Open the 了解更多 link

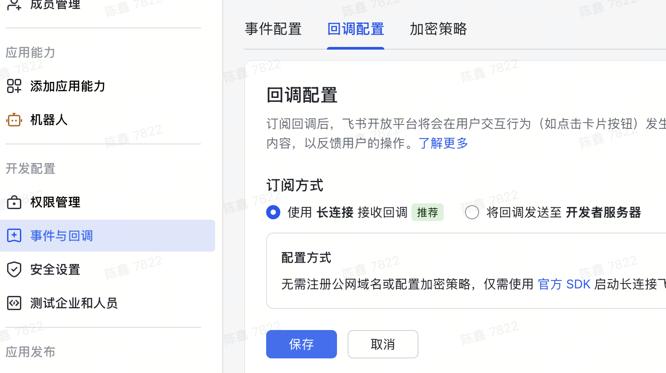pyautogui.click(x=443, y=143)
